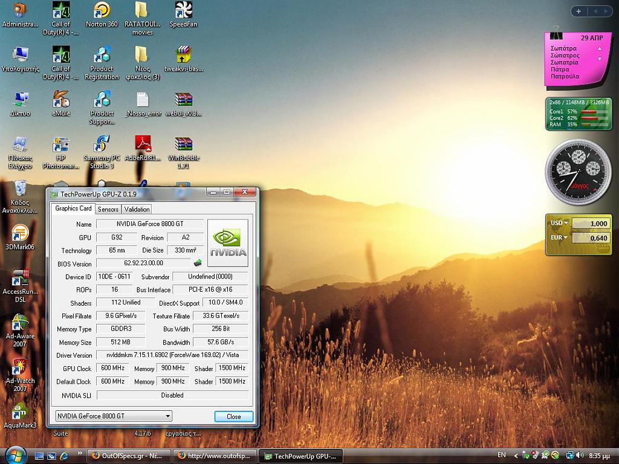Screen dimensions: 619x464
Task: Open the EUR currency dropdown
Action: coord(560,238)
